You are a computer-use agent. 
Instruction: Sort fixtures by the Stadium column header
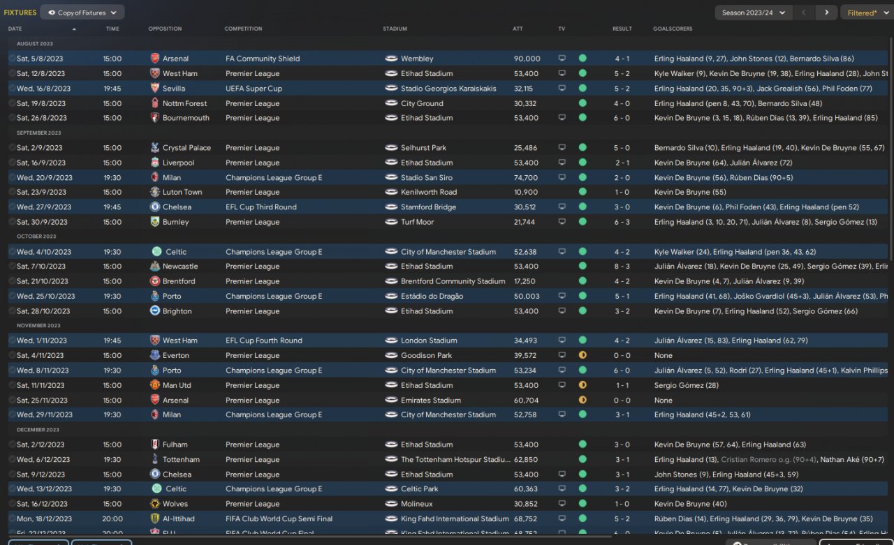pyautogui.click(x=395, y=29)
